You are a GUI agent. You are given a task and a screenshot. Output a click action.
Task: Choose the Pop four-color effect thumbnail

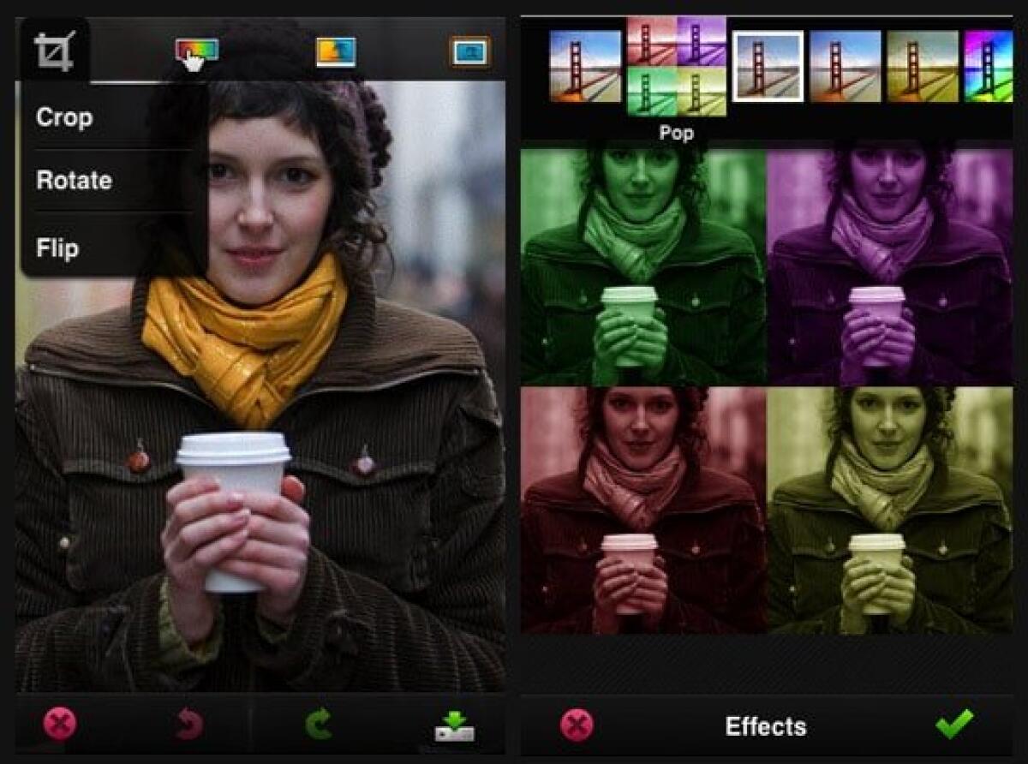(x=677, y=66)
